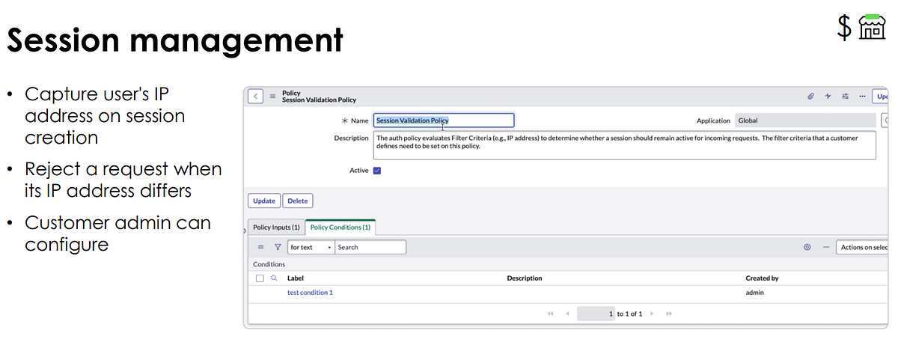898x351 pixels.
Task: Open the 'test condition 1' link
Action: (x=310, y=293)
